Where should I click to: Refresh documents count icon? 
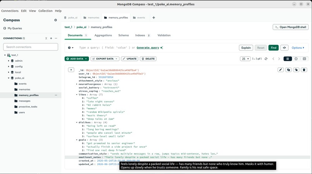pyautogui.click(x=266, y=59)
